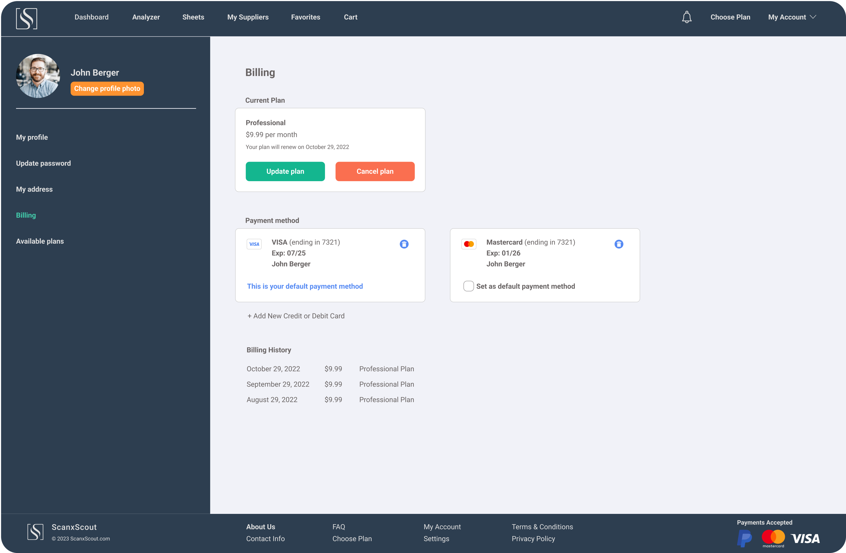846x553 pixels.
Task: Click the ScanxScout logo in the header
Action: click(27, 18)
